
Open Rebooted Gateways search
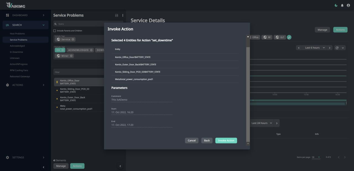pos(20,76)
